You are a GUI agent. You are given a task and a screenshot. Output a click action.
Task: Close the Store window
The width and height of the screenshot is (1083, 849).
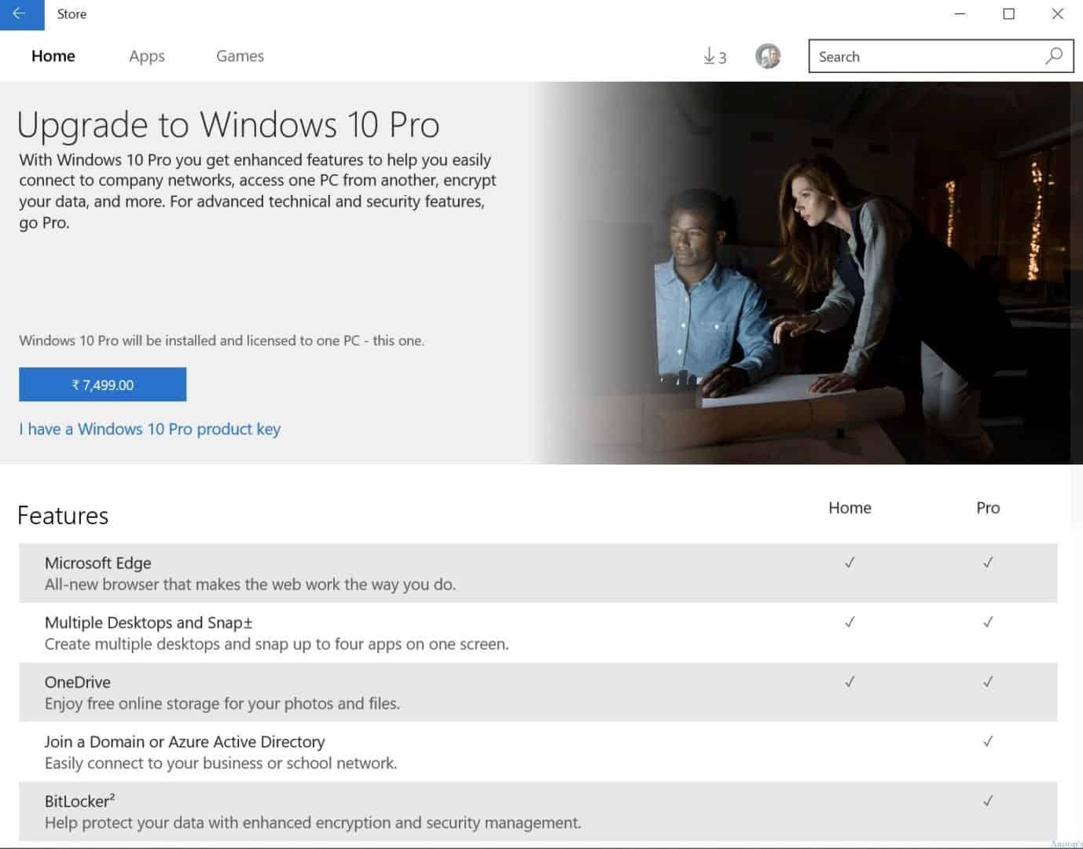(1058, 14)
